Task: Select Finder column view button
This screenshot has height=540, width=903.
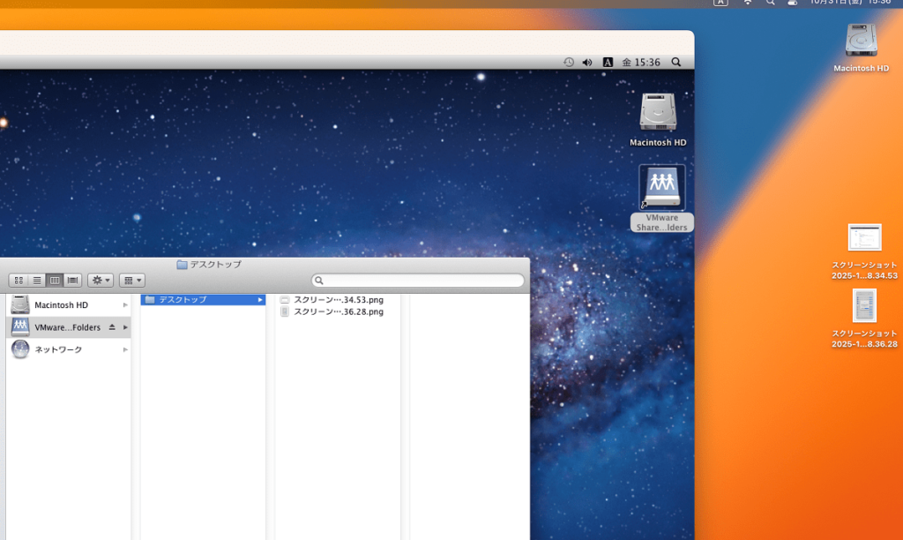Action: [55, 281]
